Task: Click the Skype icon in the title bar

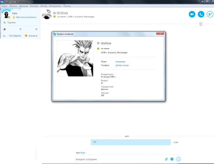Action: pos(2,2)
